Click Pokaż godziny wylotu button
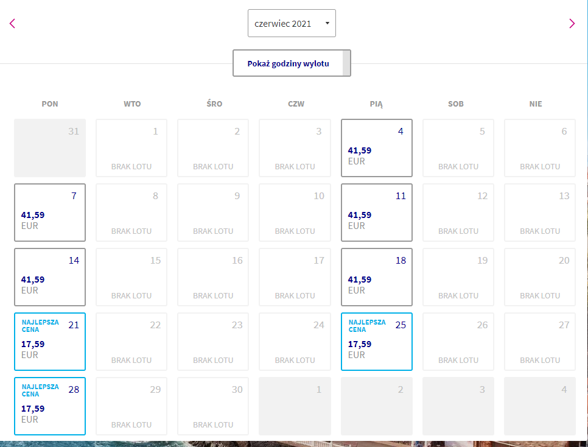Viewport: 588px width, 447px height. (292, 63)
